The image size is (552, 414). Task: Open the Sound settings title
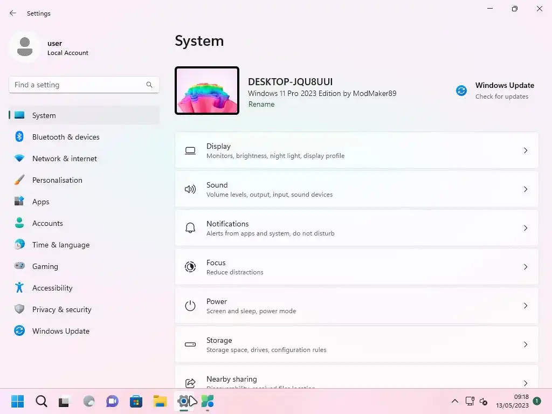pyautogui.click(x=217, y=185)
